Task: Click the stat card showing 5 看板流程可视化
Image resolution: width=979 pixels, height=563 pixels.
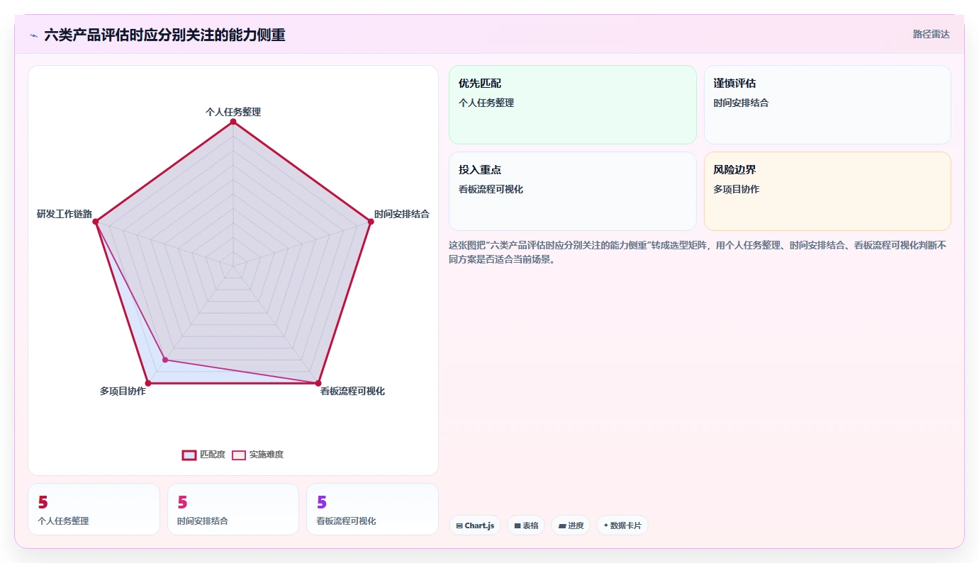Action: (x=372, y=509)
